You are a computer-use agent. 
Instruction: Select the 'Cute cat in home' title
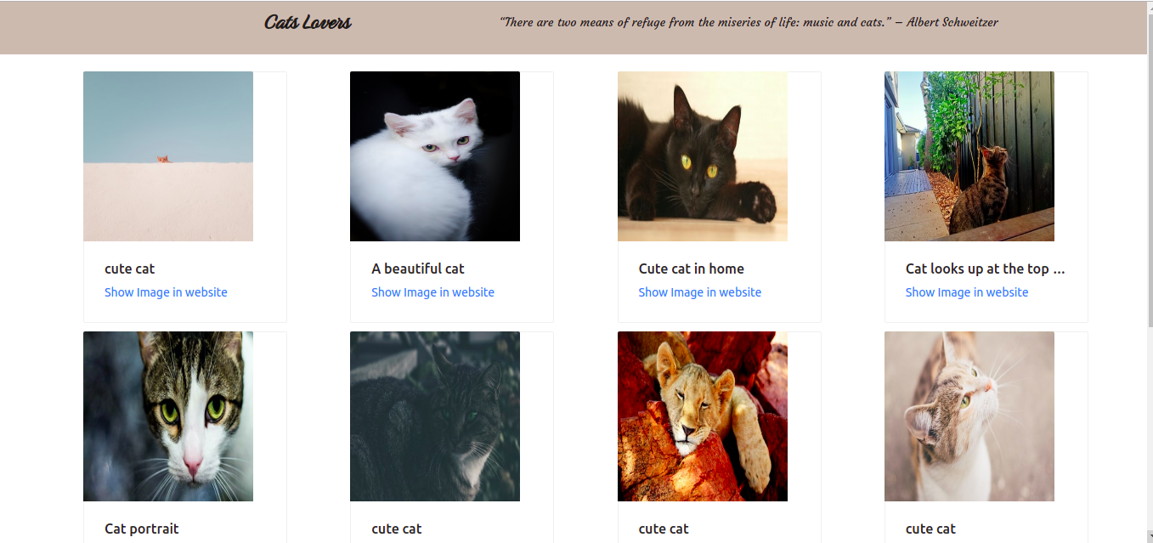click(x=692, y=269)
